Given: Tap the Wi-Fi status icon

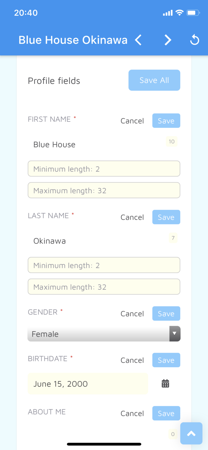Looking at the screenshot, I should pos(180,13).
